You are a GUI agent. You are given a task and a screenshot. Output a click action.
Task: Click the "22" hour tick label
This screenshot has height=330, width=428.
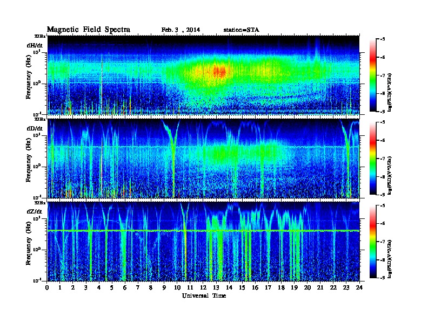(333, 287)
